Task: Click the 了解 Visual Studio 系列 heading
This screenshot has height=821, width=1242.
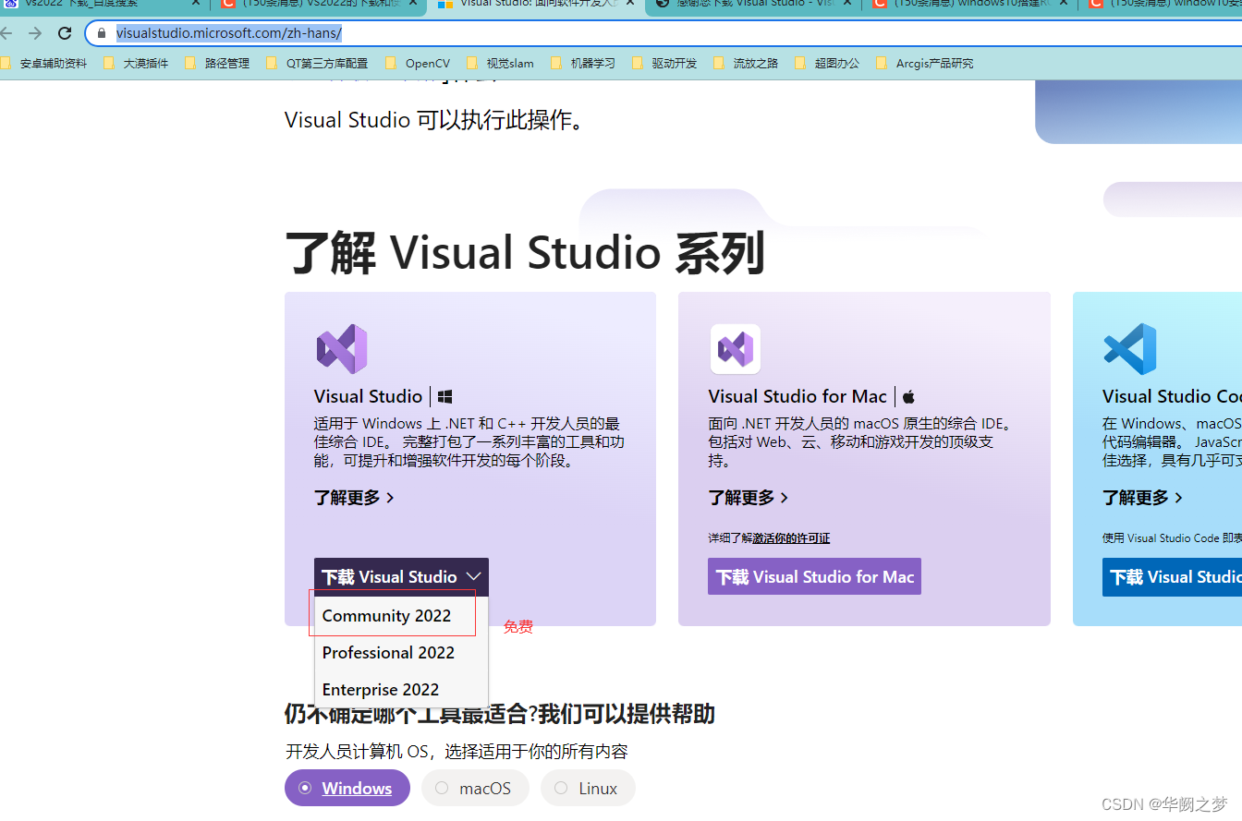Action: pos(525,253)
